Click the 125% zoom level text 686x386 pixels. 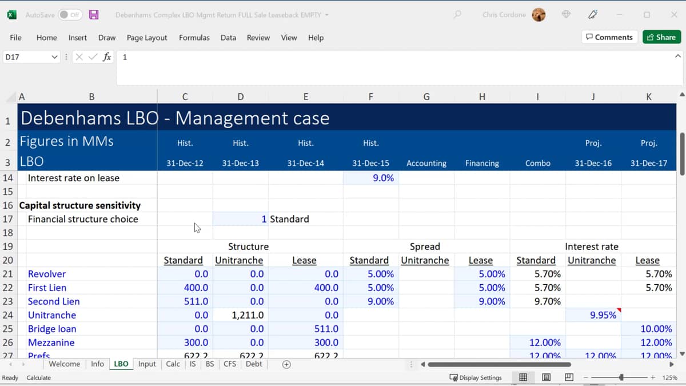tap(669, 377)
